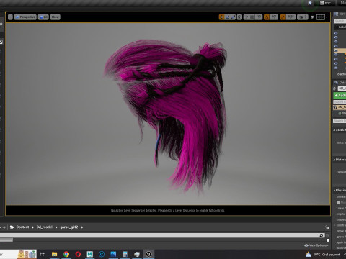346x259 pixels.
Task: Open the Lit view mode menu
Action: point(43,17)
